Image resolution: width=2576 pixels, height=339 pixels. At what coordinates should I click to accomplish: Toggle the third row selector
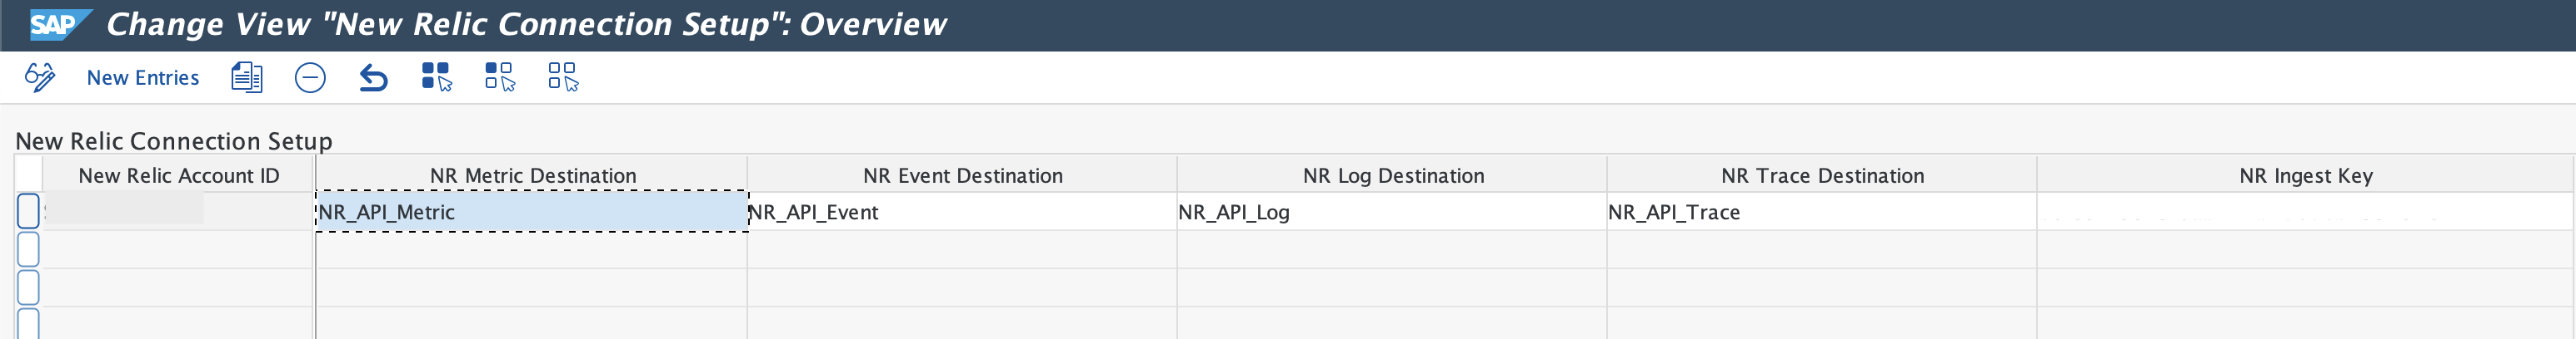point(28,287)
